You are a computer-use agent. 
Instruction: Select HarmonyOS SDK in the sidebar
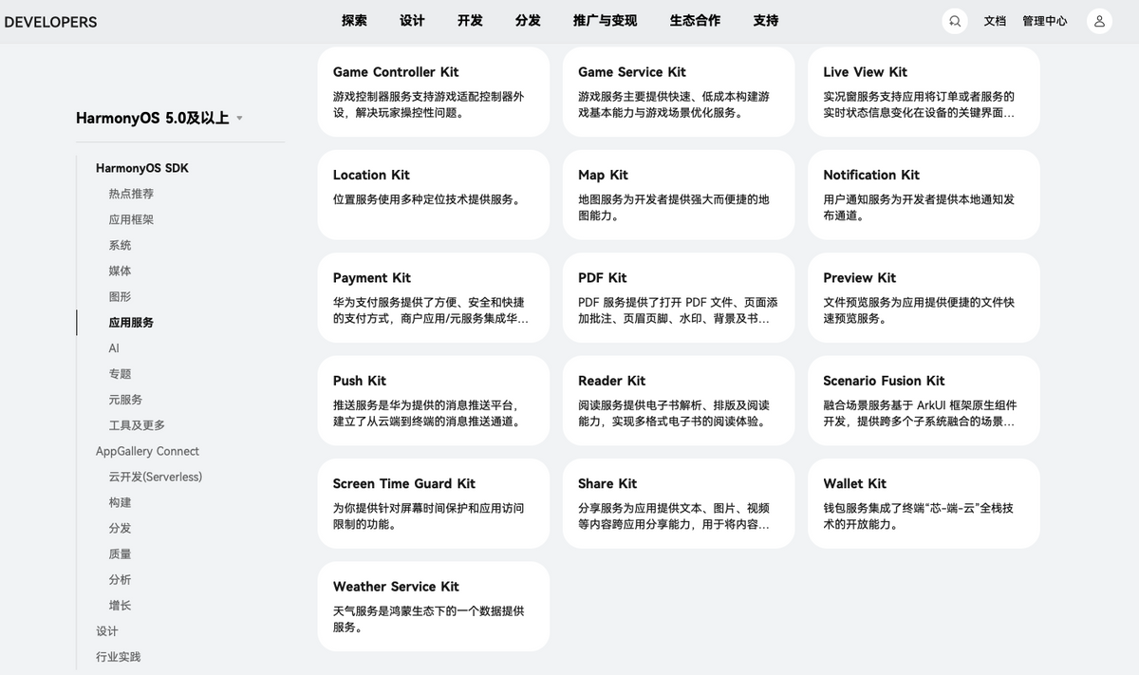tap(142, 168)
